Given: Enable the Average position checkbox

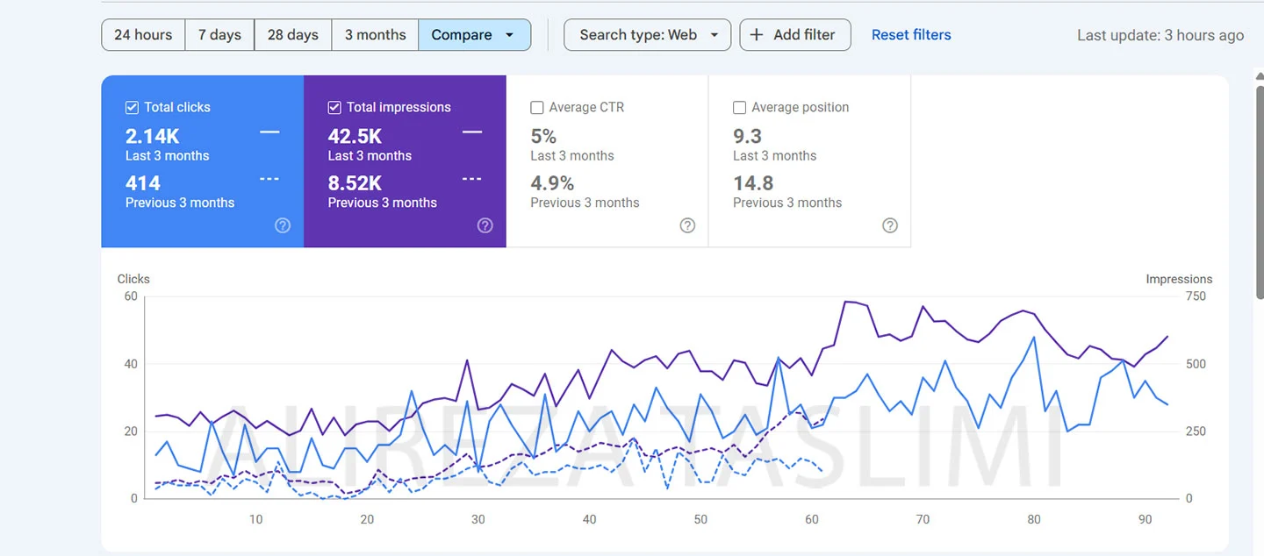Looking at the screenshot, I should tap(739, 107).
